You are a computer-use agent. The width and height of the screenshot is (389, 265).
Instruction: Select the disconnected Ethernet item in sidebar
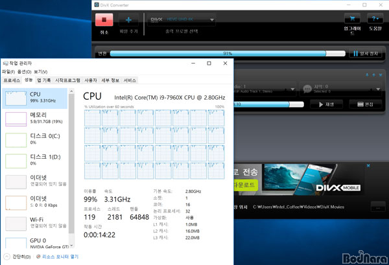tap(35, 181)
